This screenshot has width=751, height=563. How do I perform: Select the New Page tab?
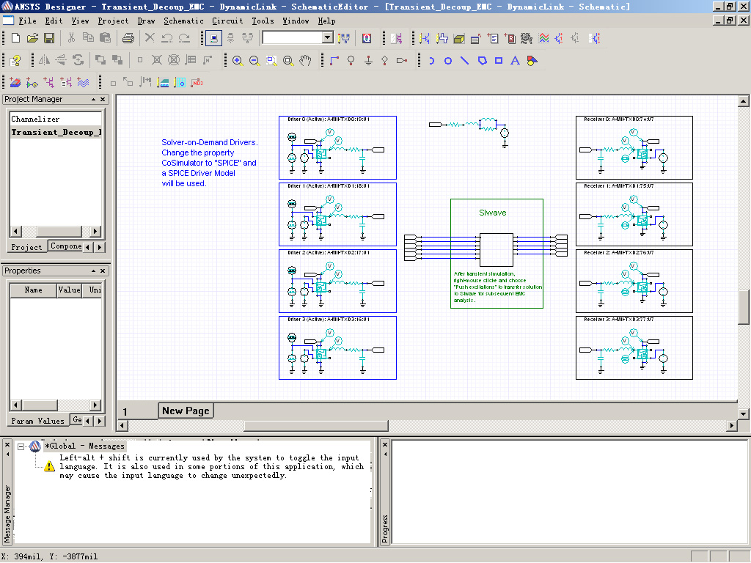coord(186,411)
